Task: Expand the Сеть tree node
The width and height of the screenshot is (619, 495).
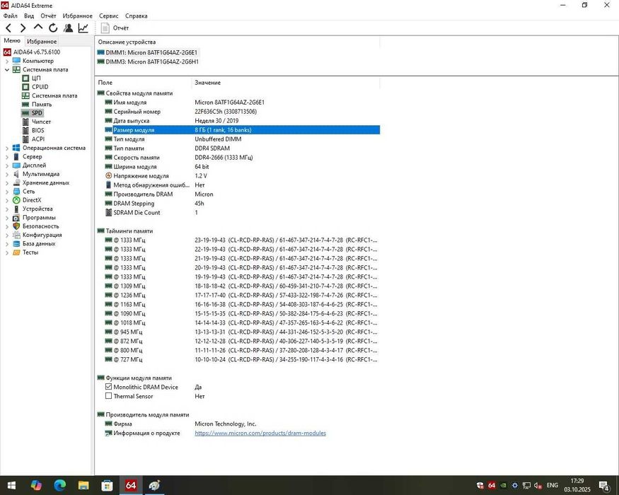Action: [x=6, y=192]
